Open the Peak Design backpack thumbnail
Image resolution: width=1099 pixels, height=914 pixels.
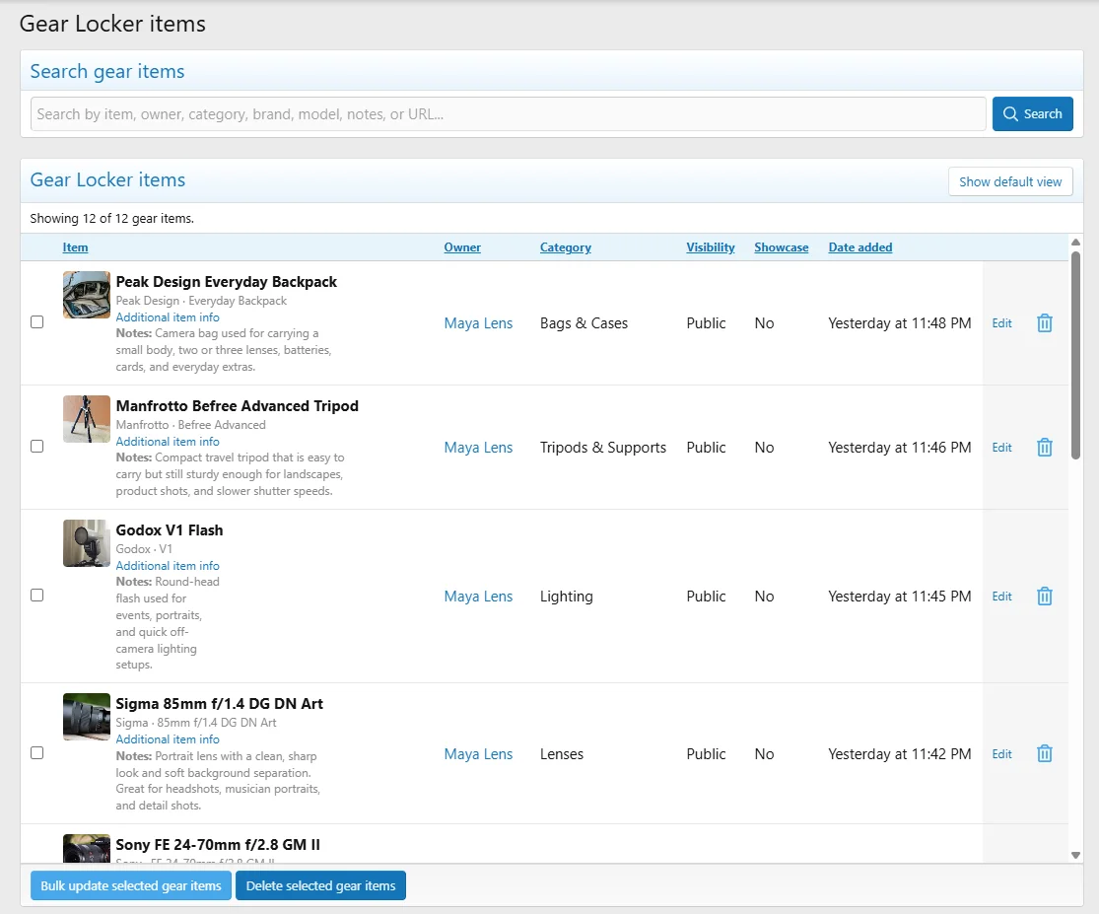point(86,295)
